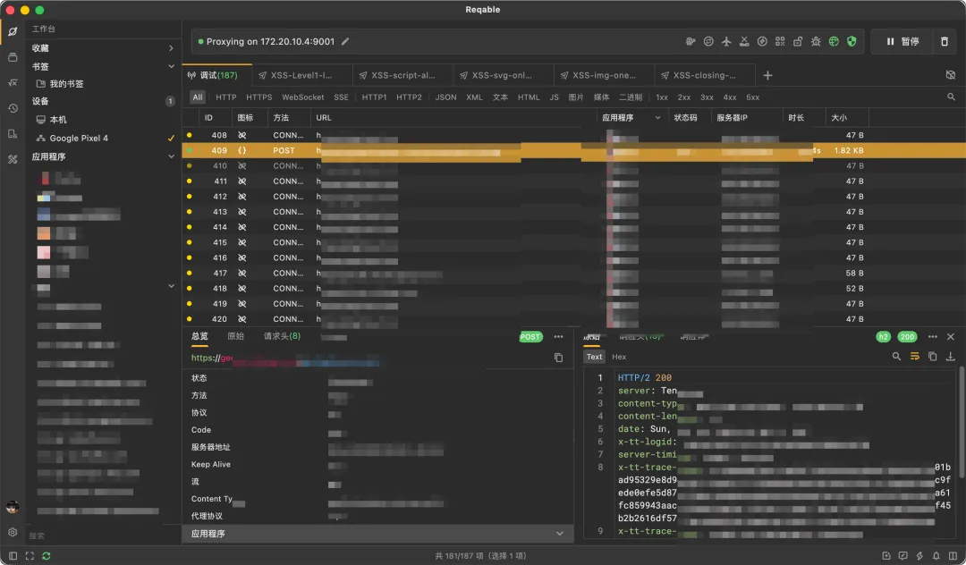Click the lightning circle icon in the toolbar
The width and height of the screenshot is (966, 565).
pos(762,41)
